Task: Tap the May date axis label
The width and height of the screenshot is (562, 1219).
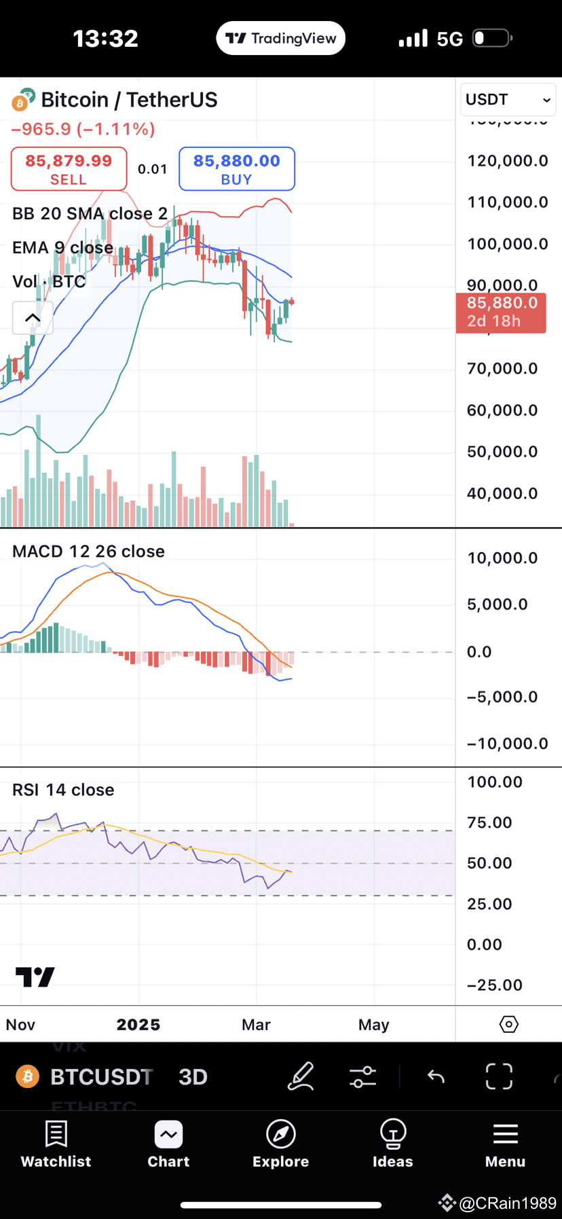Action: pos(374,1025)
